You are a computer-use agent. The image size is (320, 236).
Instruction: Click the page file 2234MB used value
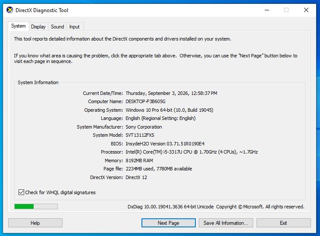tap(159, 169)
